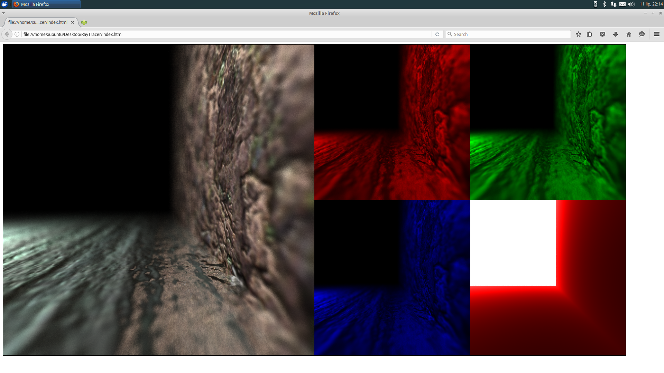
Task: Reload the RayTracer page
Action: 437,34
